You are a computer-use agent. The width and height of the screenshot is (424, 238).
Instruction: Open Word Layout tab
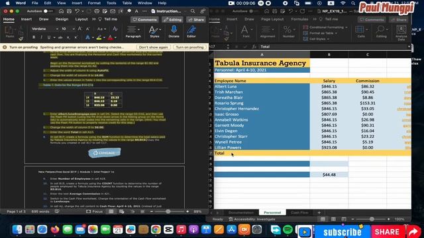(x=81, y=19)
